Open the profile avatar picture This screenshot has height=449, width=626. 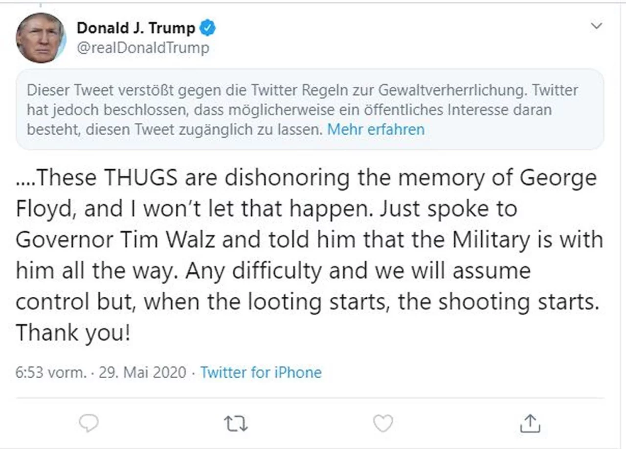click(x=41, y=38)
